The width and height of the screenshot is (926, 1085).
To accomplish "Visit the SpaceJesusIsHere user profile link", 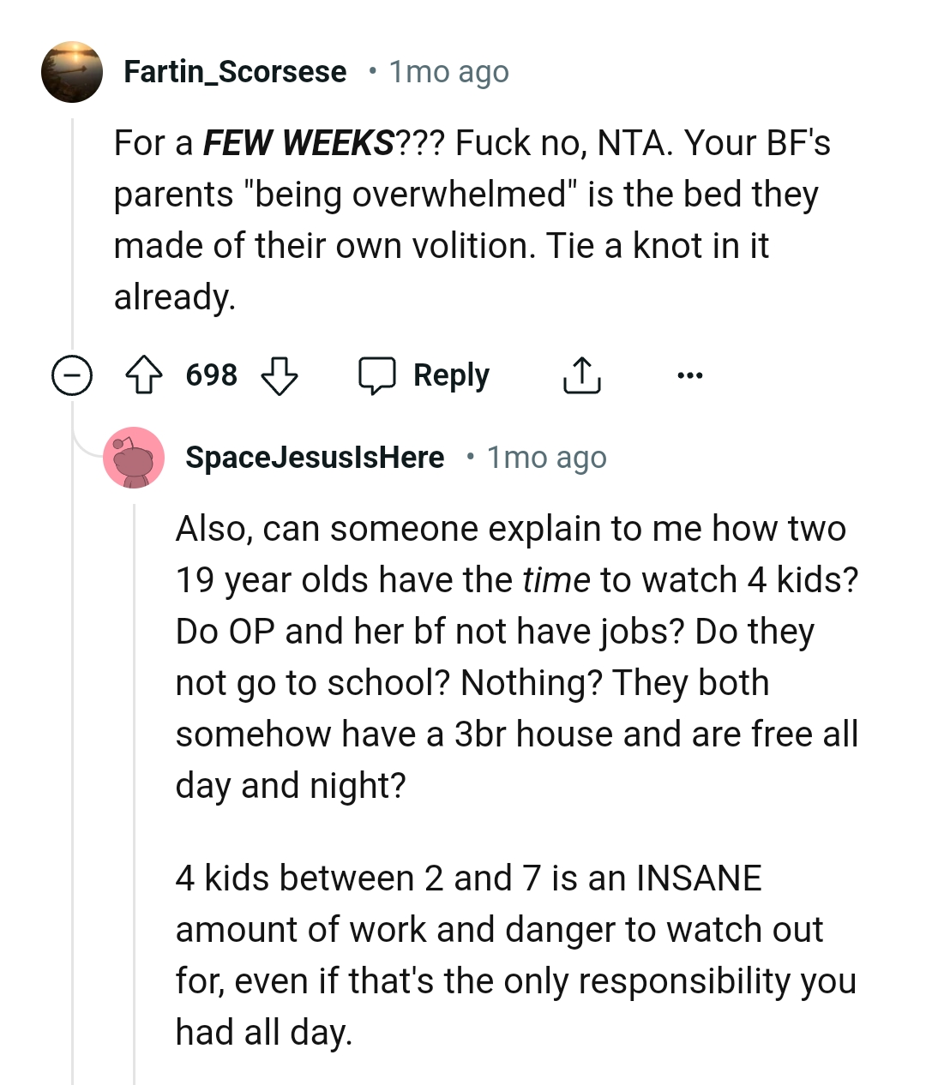I will click(315, 458).
